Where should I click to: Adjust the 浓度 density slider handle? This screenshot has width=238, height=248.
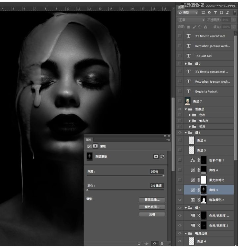pyautogui.click(x=163, y=176)
